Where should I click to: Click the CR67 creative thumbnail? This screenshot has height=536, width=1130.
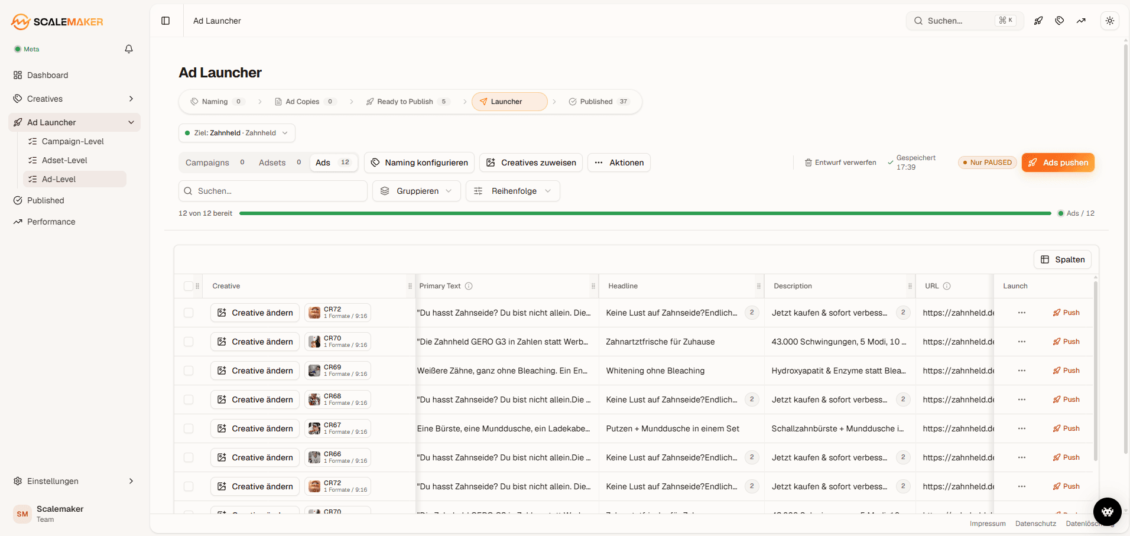(x=314, y=428)
